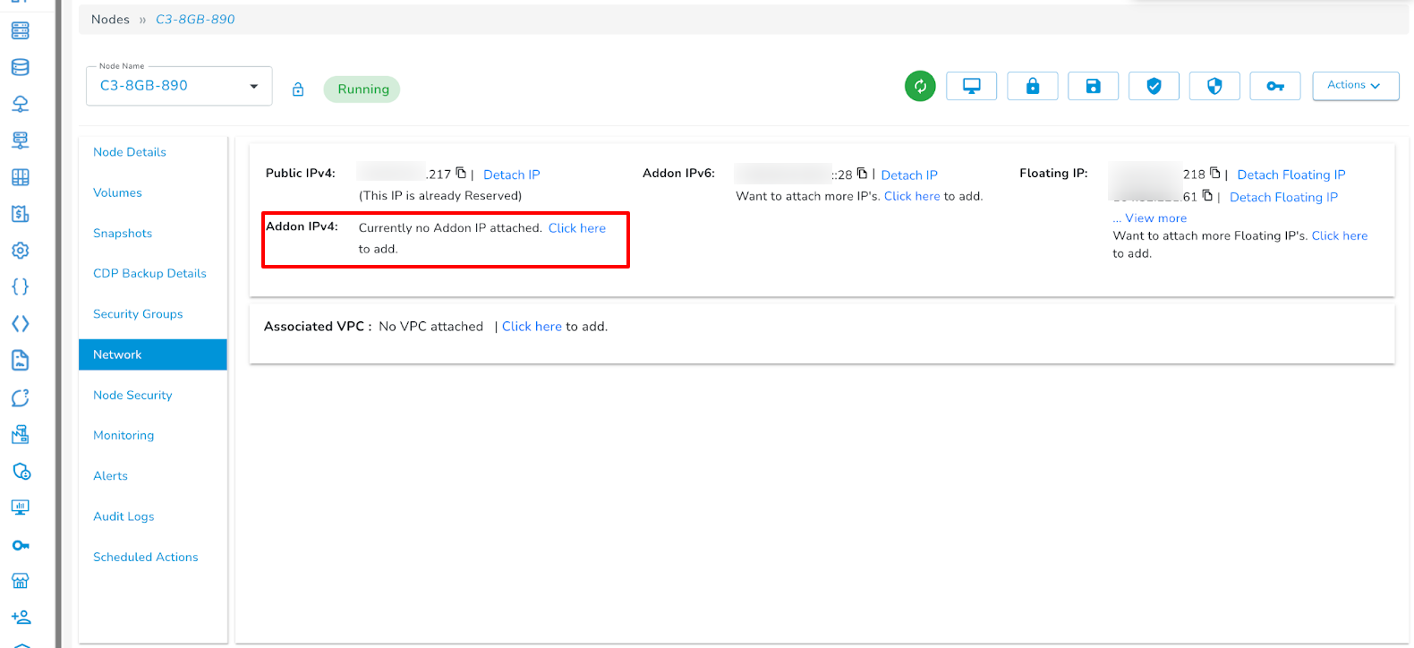1414x648 pixels.
Task: Click the small lock icon beside node name
Action: (x=298, y=90)
